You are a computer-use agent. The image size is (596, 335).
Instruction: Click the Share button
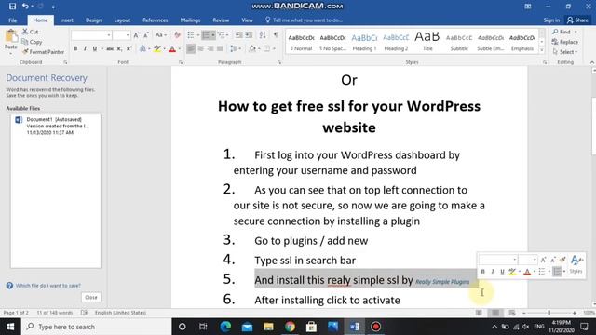click(x=577, y=20)
